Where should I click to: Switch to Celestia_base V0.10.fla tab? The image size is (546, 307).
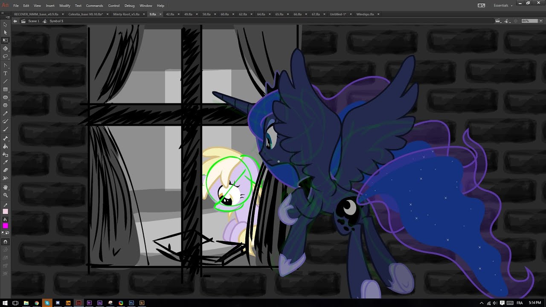[86, 14]
